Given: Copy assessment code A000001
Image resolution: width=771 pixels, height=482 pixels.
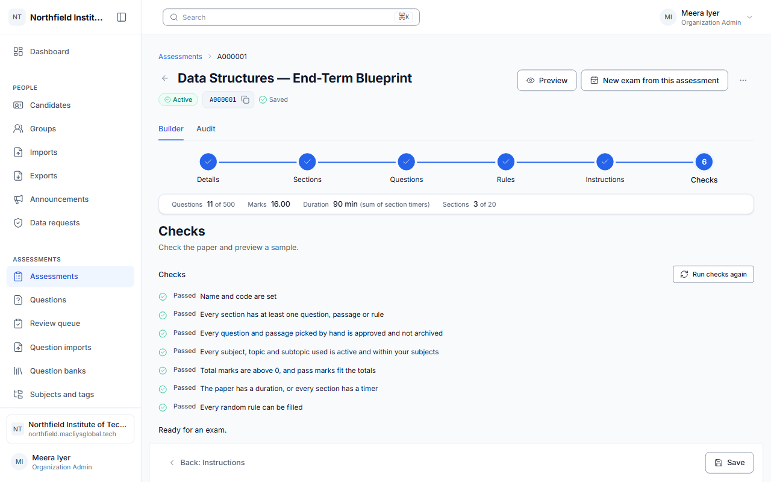Looking at the screenshot, I should pos(245,100).
